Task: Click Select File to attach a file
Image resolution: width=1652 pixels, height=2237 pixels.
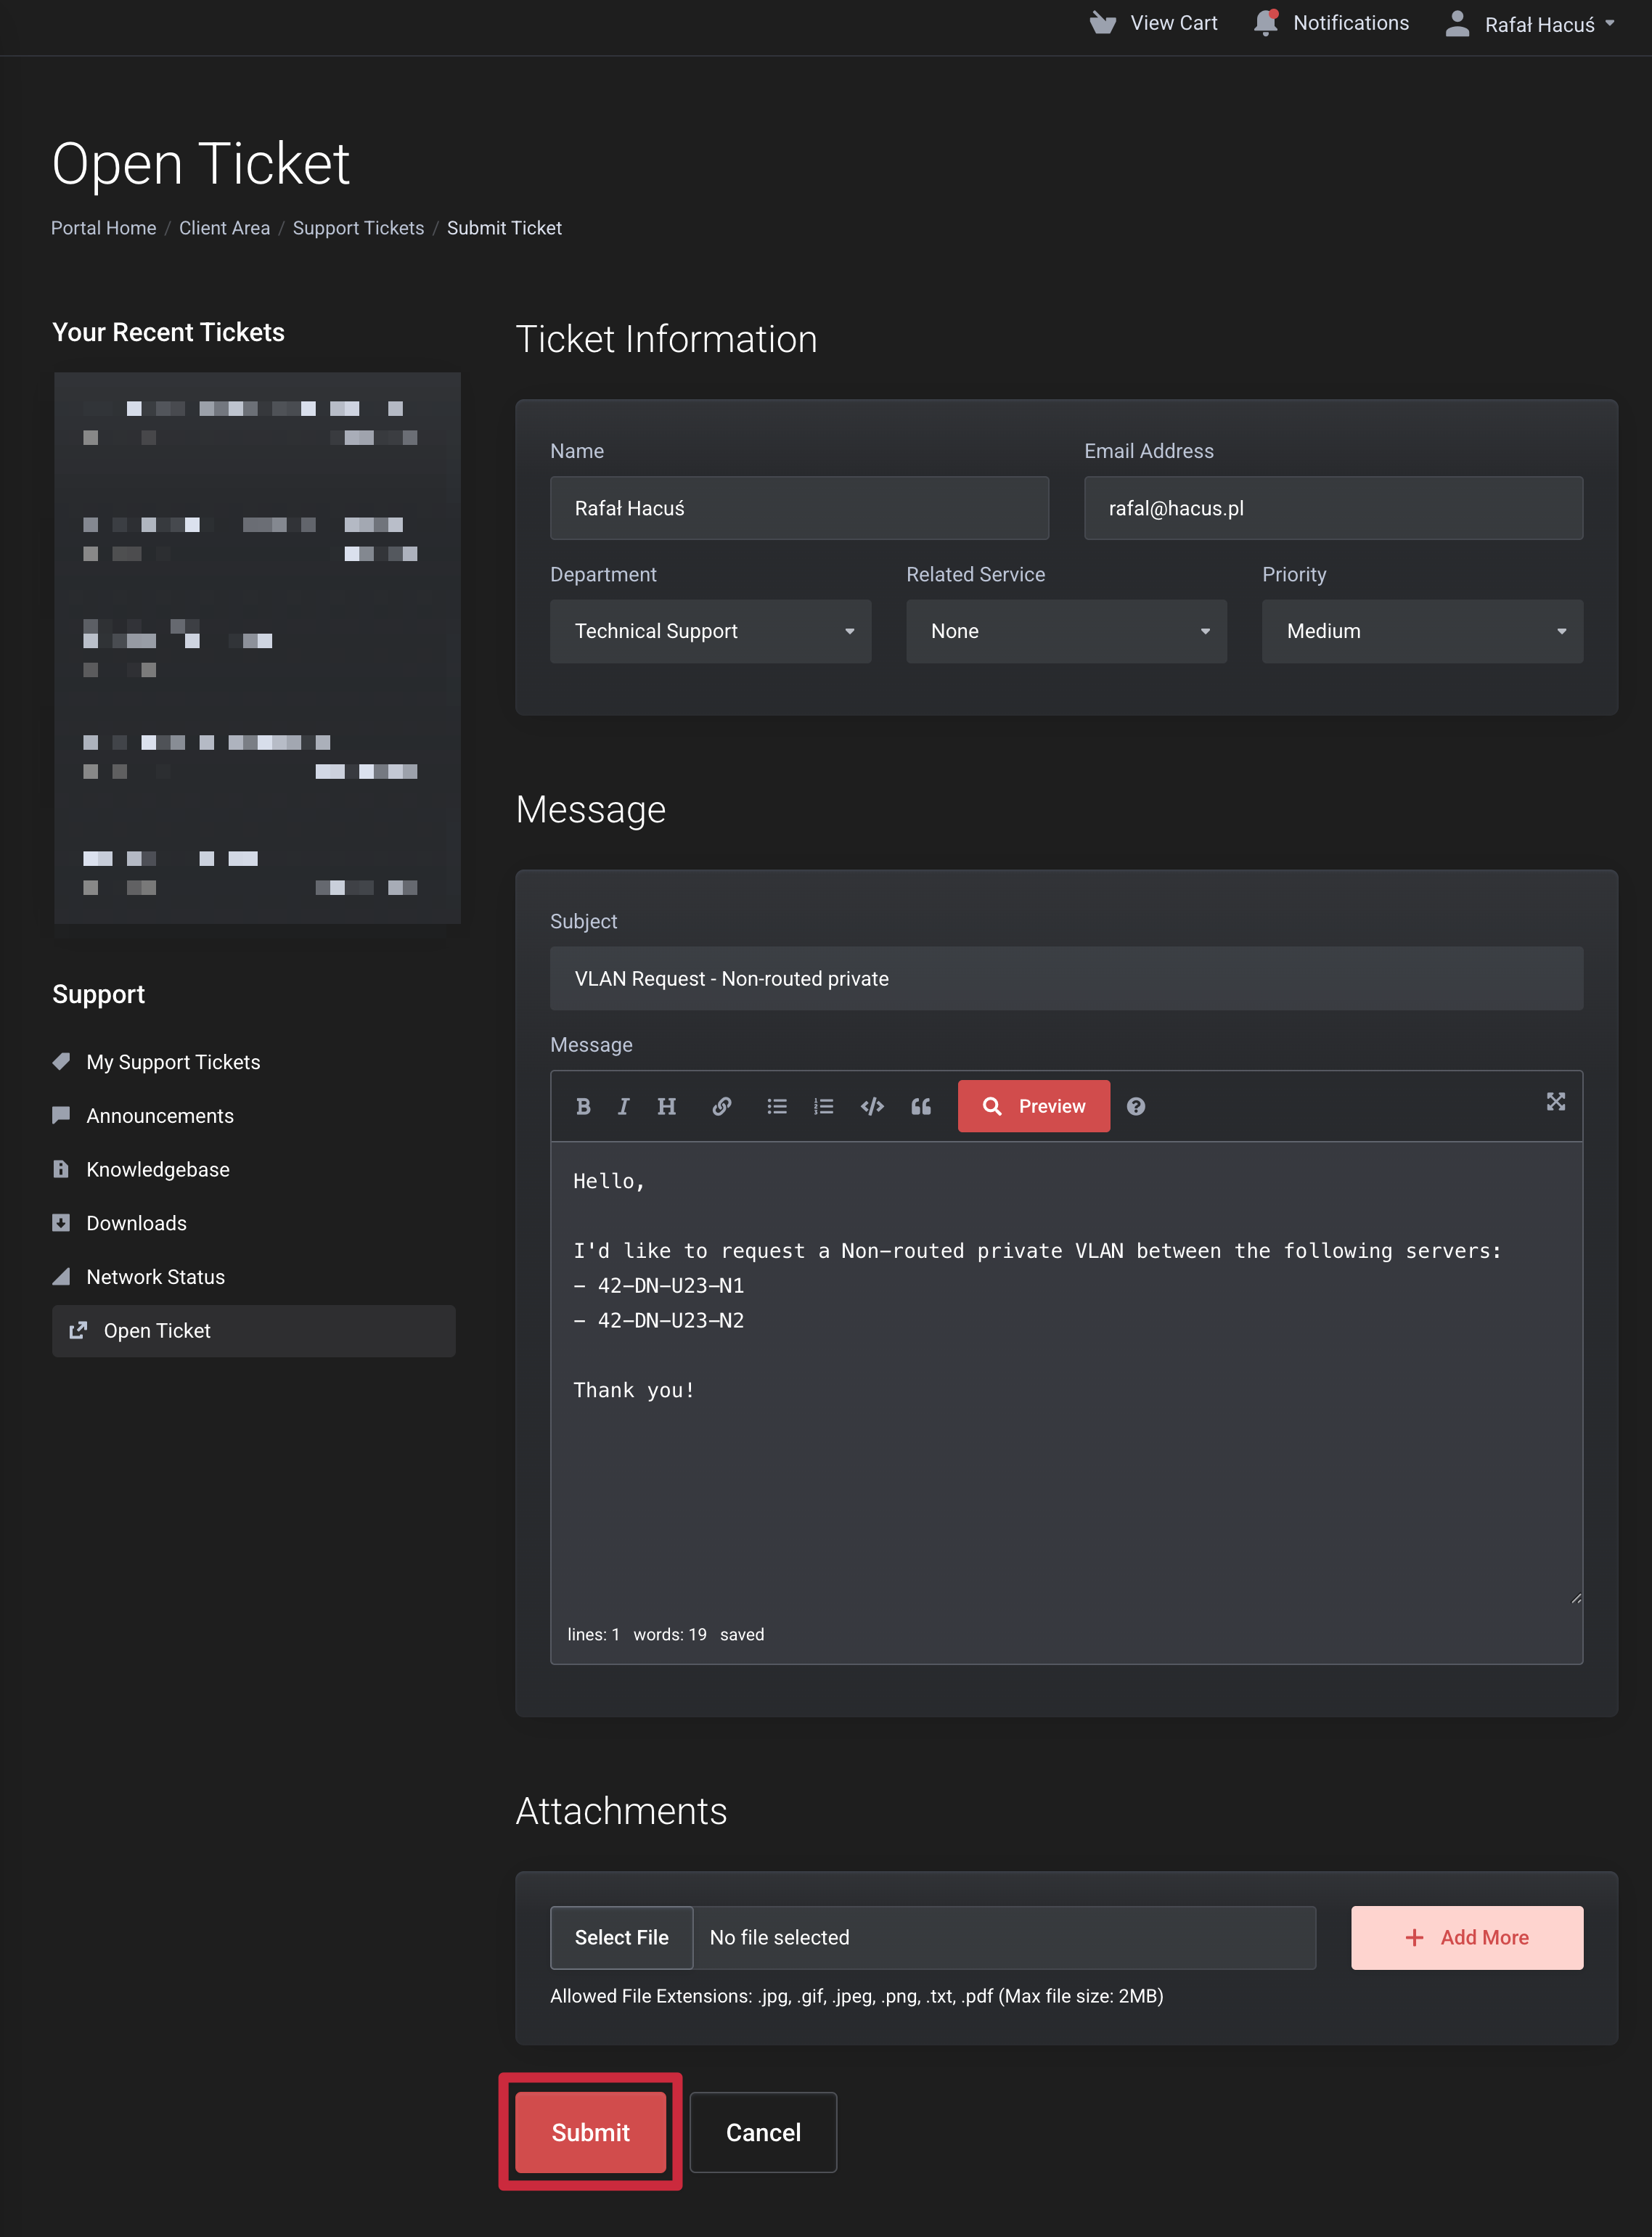Action: (x=621, y=1937)
